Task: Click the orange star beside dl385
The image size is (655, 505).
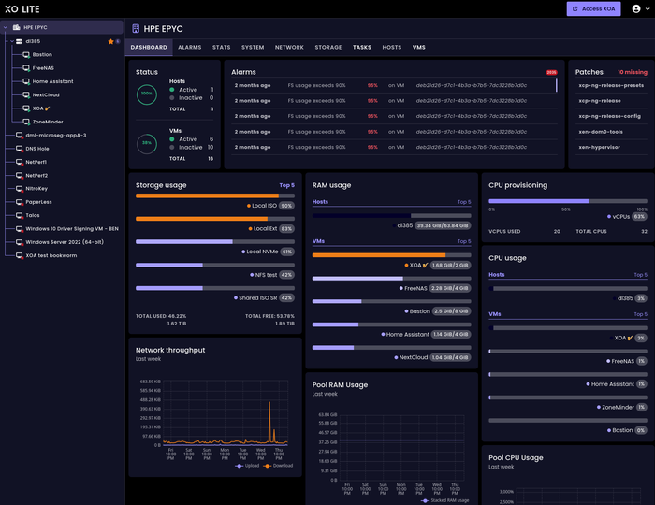Action: (x=110, y=41)
